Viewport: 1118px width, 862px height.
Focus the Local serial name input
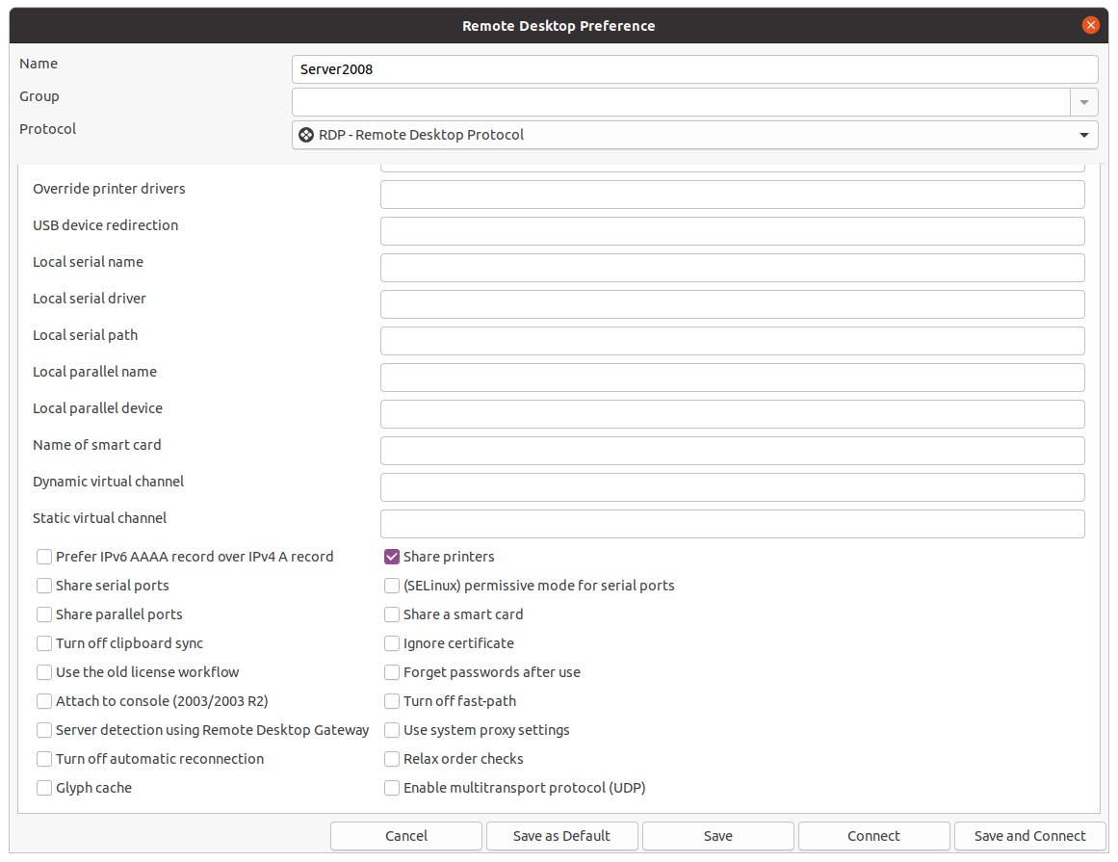[732, 268]
